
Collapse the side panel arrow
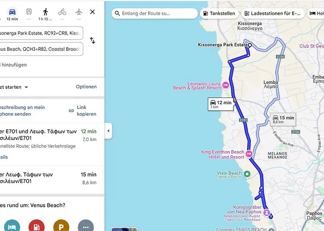108,131
